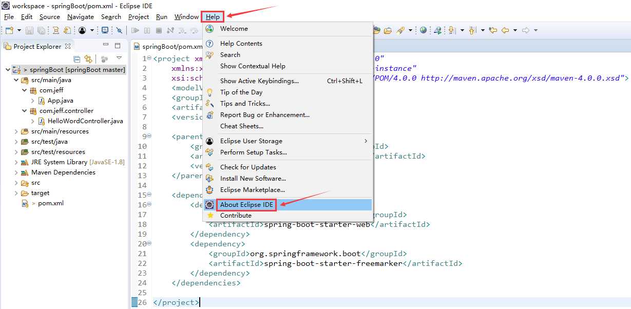Image resolution: width=631 pixels, height=309 pixels.
Task: Click the New wizard toolbar icon
Action: click(x=9, y=30)
